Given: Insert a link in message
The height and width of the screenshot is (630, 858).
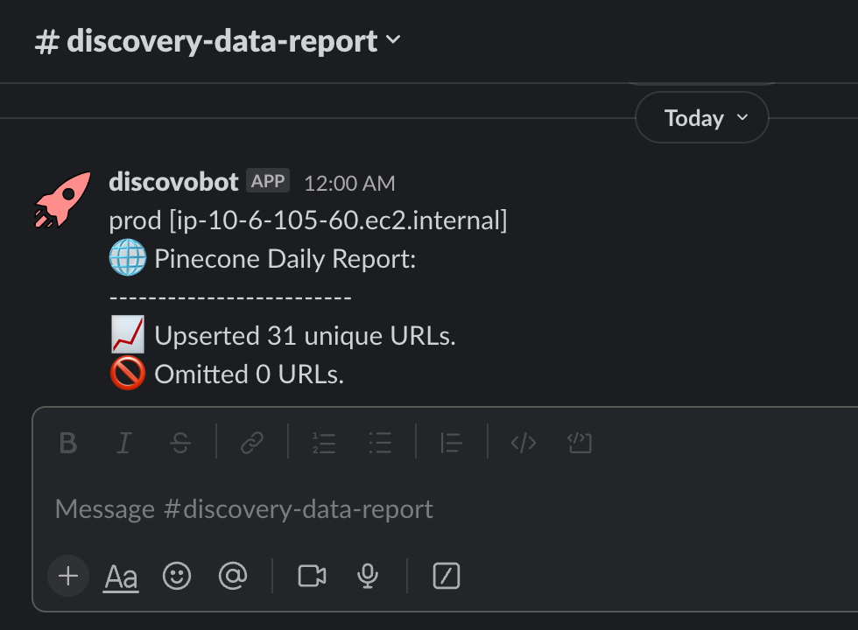Looking at the screenshot, I should point(252,444).
